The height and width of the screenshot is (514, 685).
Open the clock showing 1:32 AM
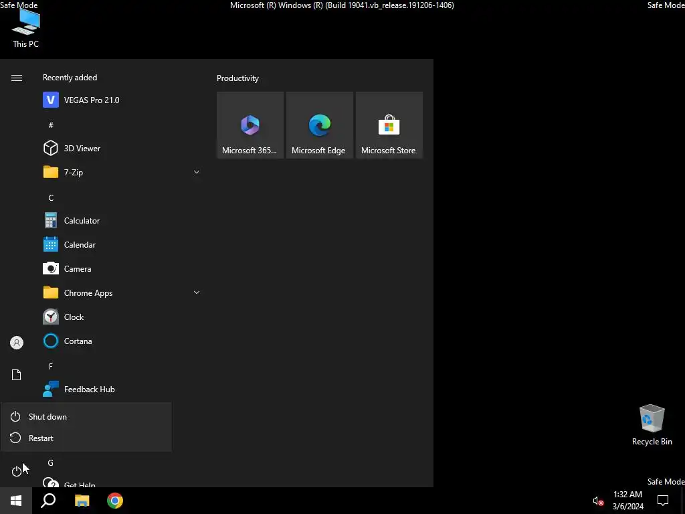coord(627,501)
